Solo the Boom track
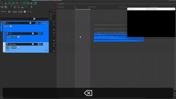This screenshot has height=99, width=176. [x=54, y=36]
